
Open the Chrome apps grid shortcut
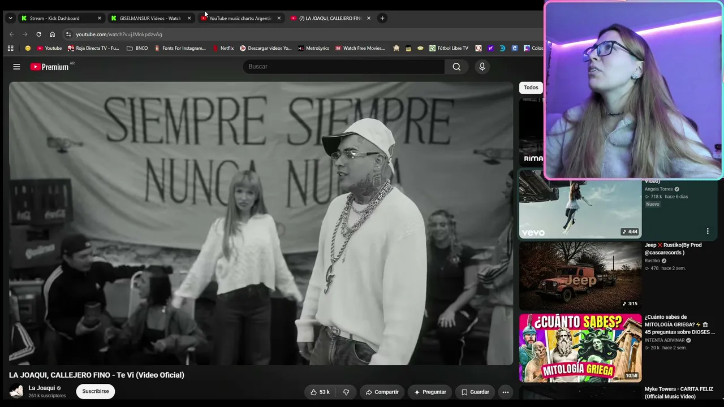10,48
